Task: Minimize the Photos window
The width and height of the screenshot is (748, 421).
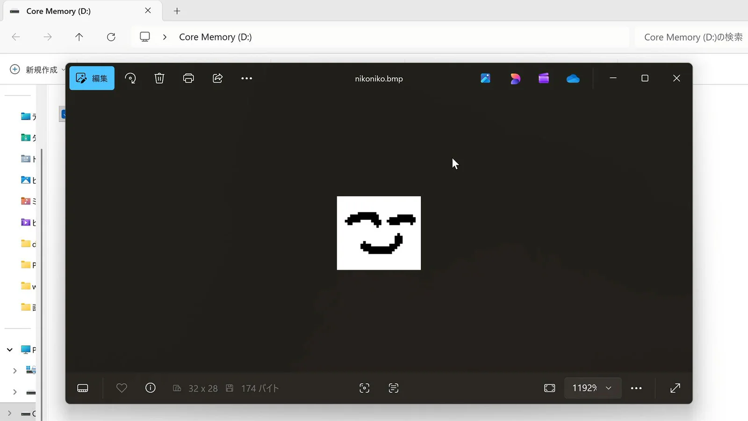Action: point(613,78)
